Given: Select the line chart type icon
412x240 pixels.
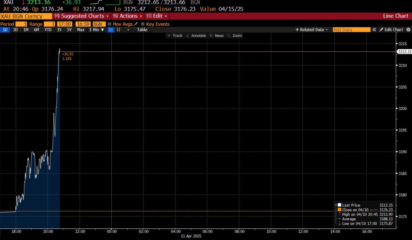Looking at the screenshot, I should 111,30.
